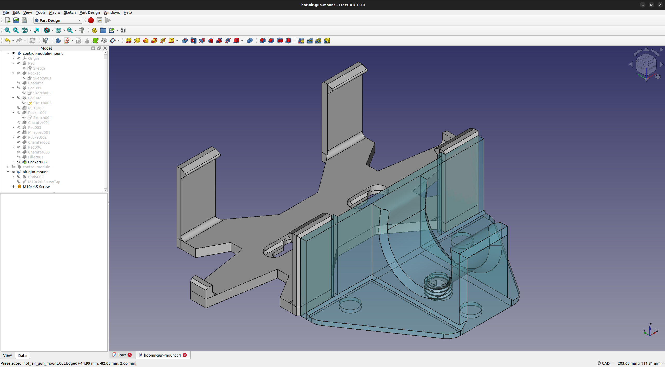Click the View tab below property panel
665x367 pixels.
7,355
